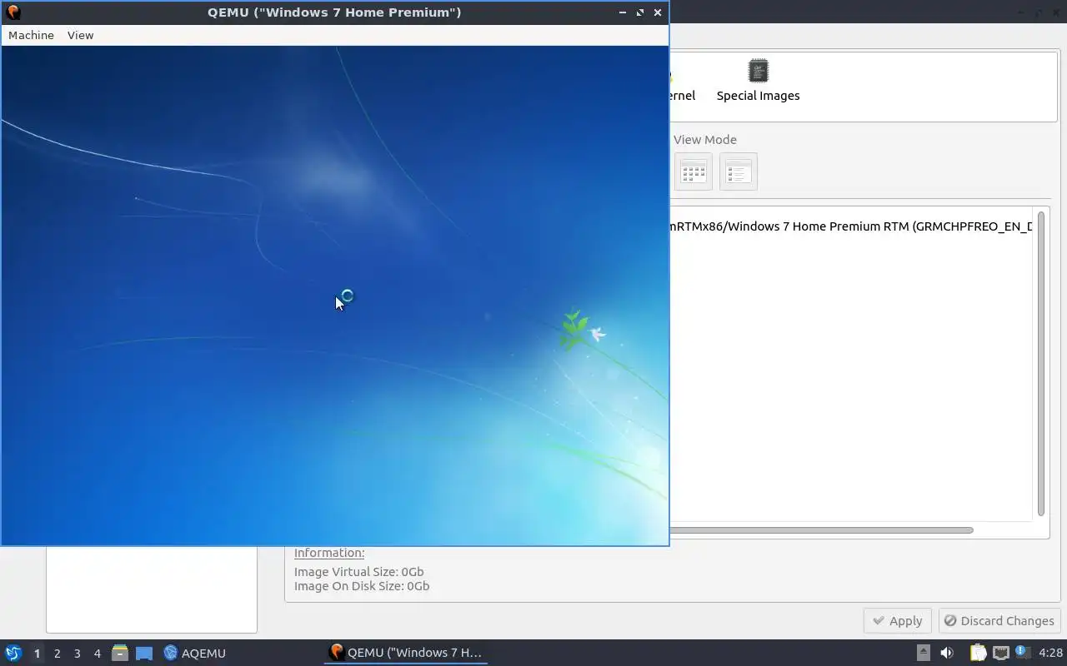Screen dimensions: 1067x666
Task: Select the Windows 7 Home Premium RTM image entry
Action: [x=850, y=226]
